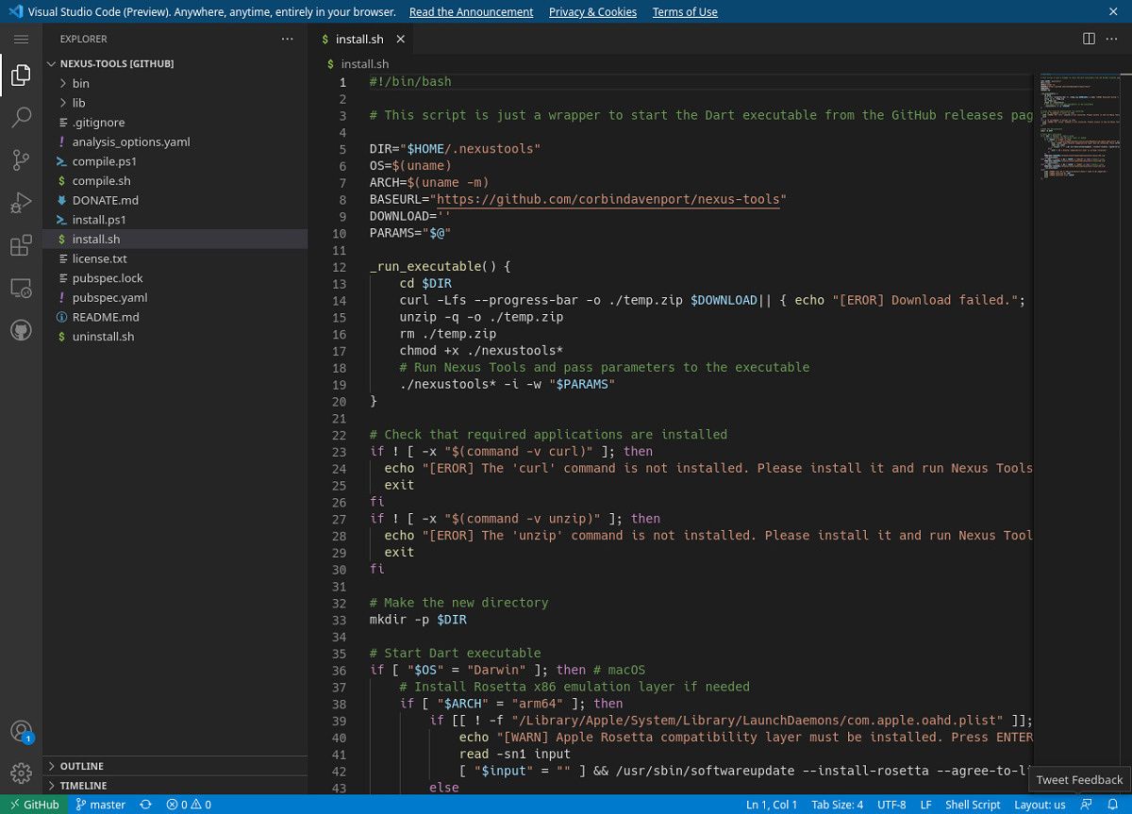Click the Read the Announcement link
This screenshot has width=1132, height=814.
click(471, 11)
